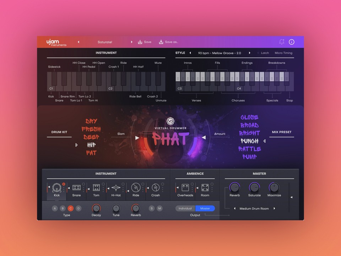
Task: Open the 93 bpm Mellow Groove style list
Action: tap(220, 53)
